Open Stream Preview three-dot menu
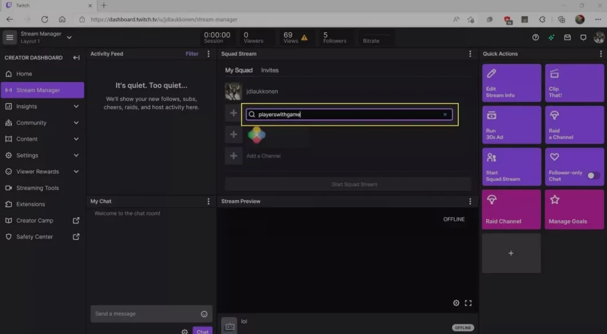Viewport: 607px width, 334px height. coord(470,201)
